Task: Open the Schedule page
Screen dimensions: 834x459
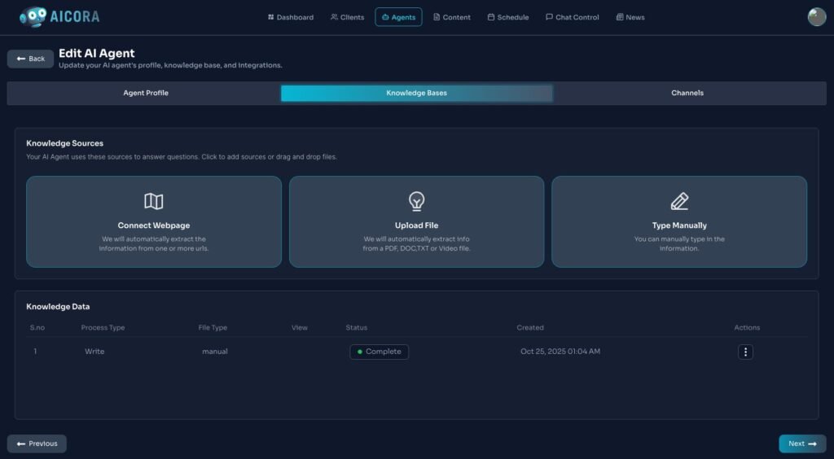Action: [x=508, y=17]
